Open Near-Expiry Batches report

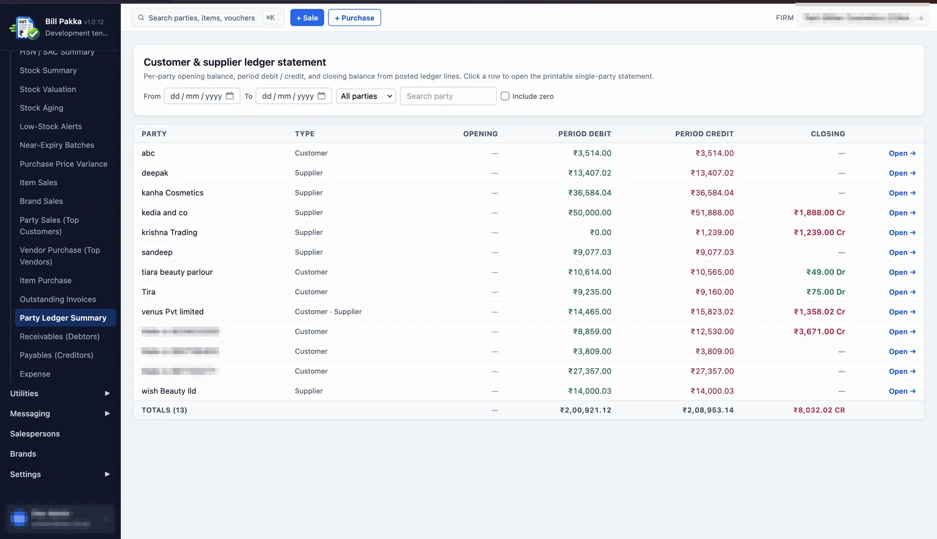point(57,145)
